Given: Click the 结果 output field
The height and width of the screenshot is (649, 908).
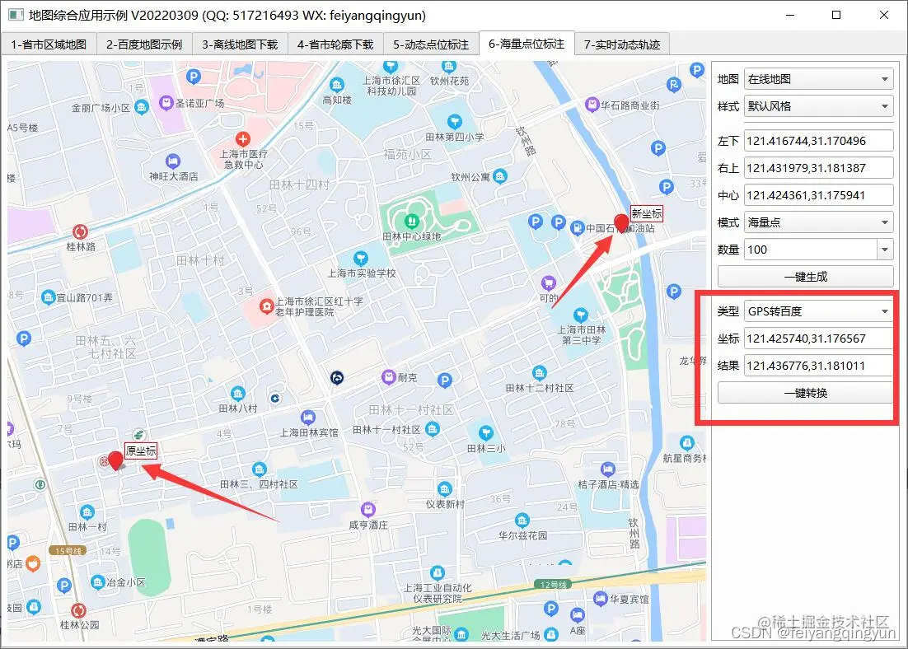Looking at the screenshot, I should click(818, 366).
